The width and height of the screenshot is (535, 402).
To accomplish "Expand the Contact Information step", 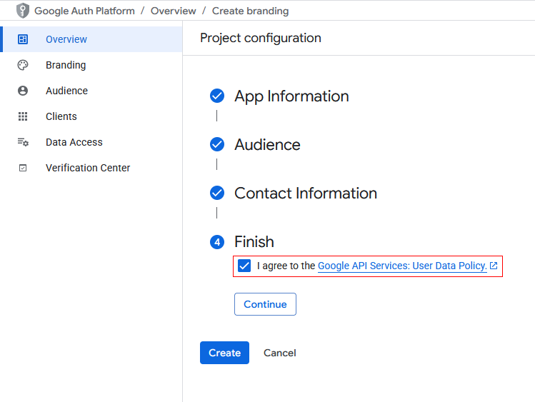I will tap(305, 194).
